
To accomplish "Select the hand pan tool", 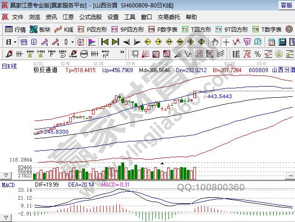I will [215, 41].
